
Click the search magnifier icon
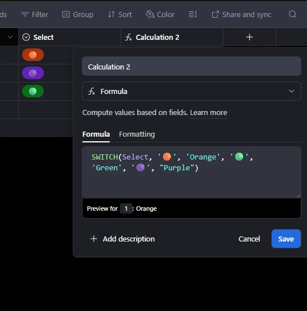[x=293, y=14]
